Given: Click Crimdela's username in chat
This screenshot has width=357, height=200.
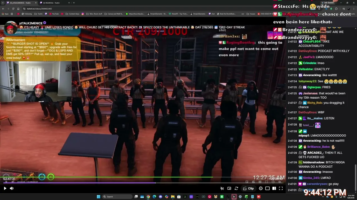Looking at the screenshot, I should 309,63.
